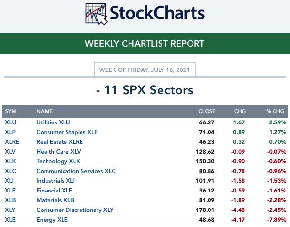Click the StockCharts logo icon
Screen dimensions: 290x227
(x=97, y=14)
